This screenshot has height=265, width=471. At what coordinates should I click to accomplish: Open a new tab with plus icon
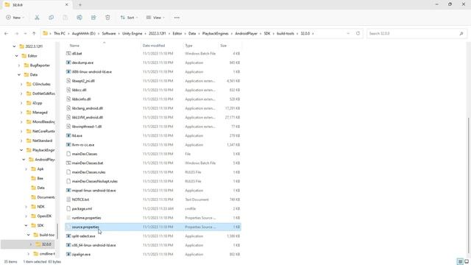coord(80,5)
